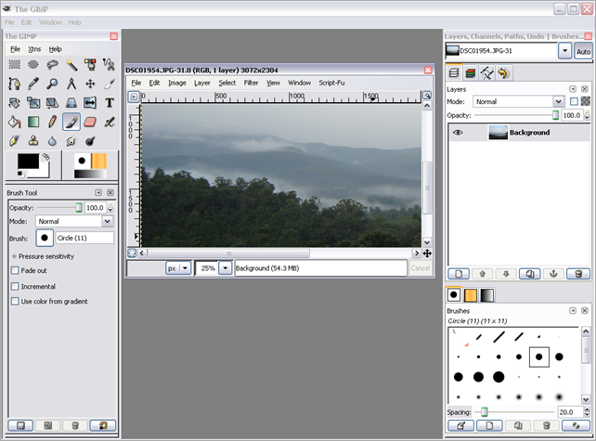Enable the Fade out checkbox
The image size is (596, 441).
[15, 270]
